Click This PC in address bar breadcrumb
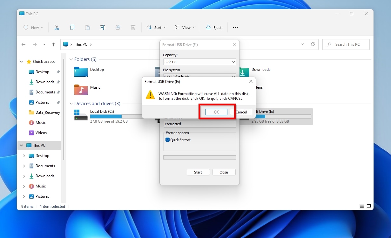 pos(81,44)
